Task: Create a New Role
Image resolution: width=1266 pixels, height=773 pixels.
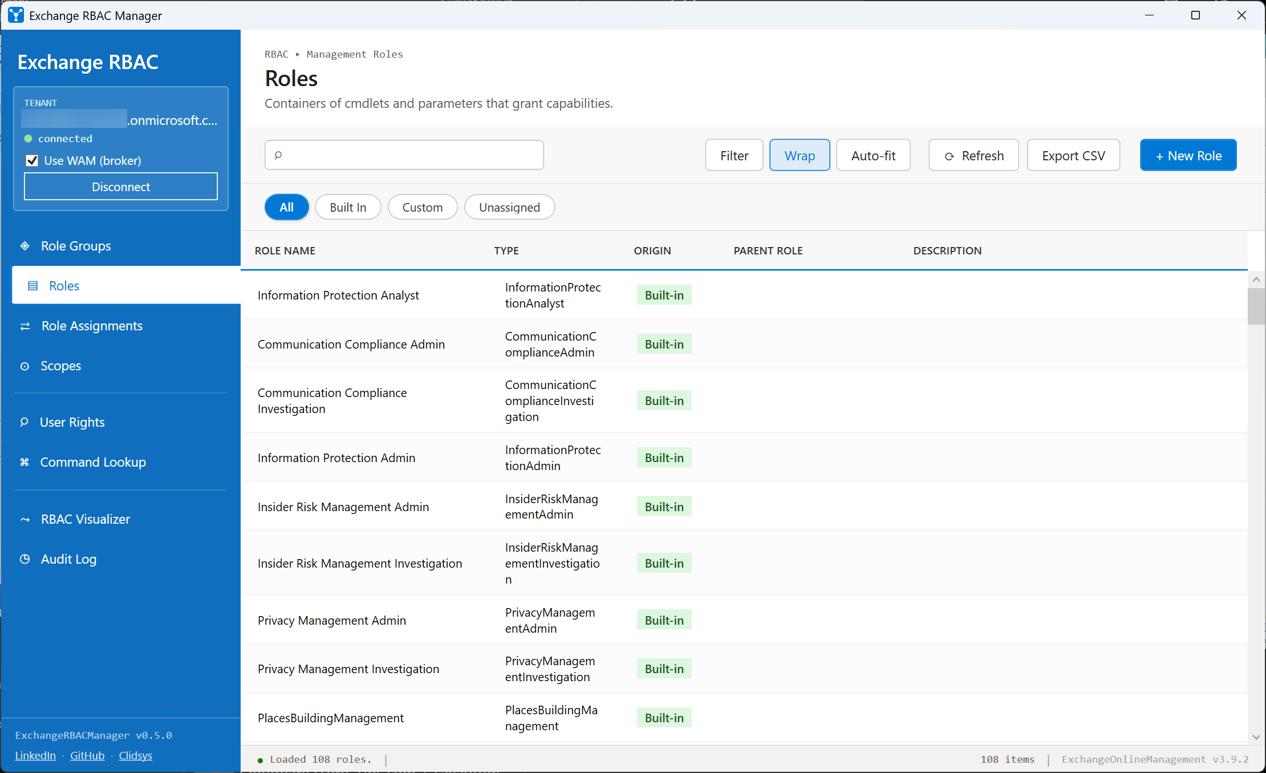Action: tap(1188, 155)
